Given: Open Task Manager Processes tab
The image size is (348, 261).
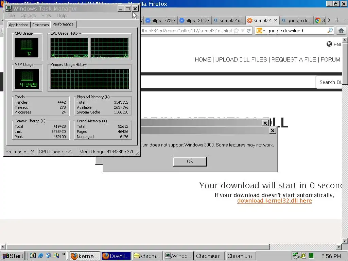Looking at the screenshot, I should (40, 24).
